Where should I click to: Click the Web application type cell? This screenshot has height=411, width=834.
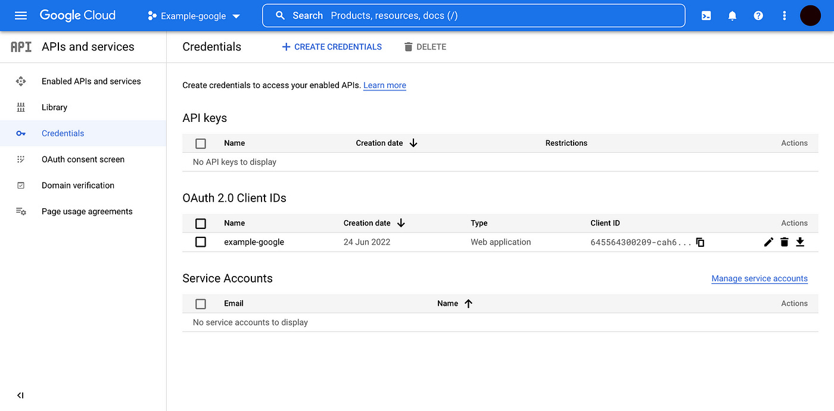(x=500, y=242)
